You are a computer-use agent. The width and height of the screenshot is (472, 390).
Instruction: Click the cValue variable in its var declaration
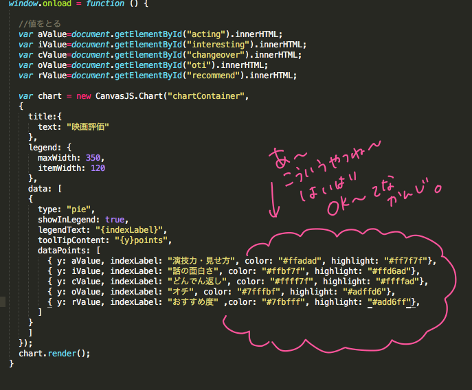[52, 55]
